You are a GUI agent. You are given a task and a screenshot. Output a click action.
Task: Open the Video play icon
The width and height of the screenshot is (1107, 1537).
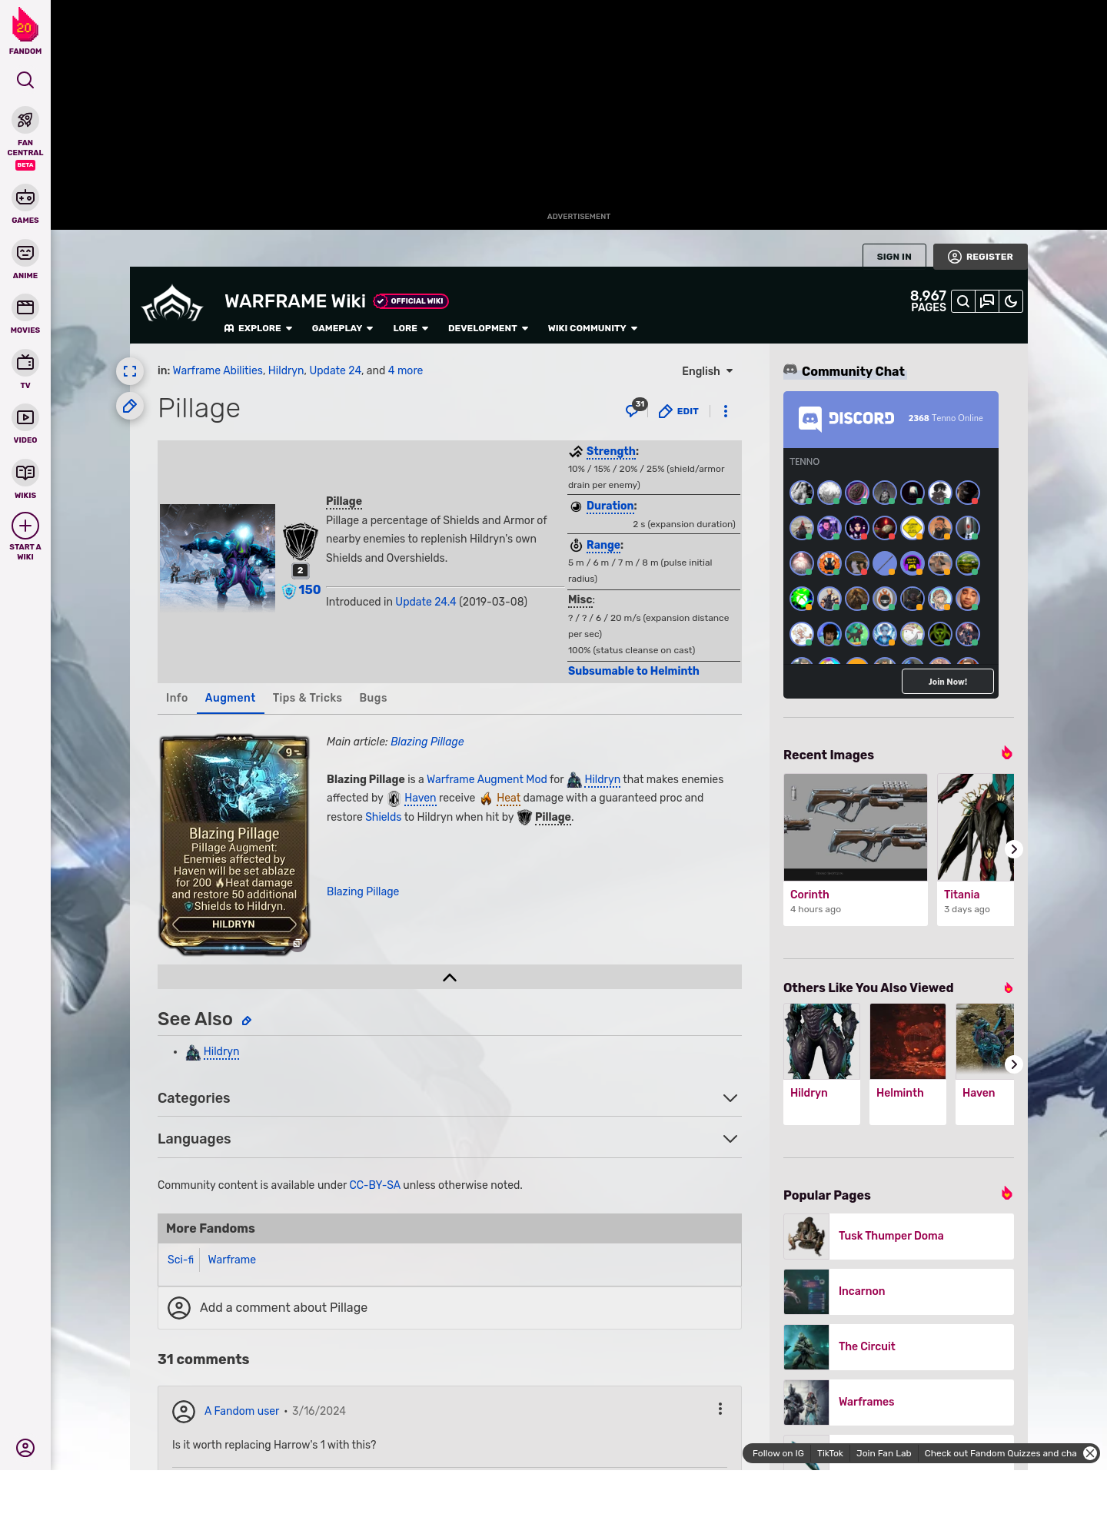[25, 417]
